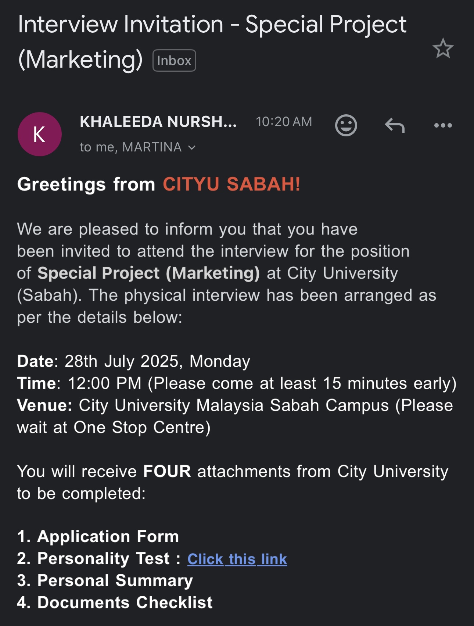Open the three-dot more options menu
Image resolution: width=474 pixels, height=626 pixels.
click(x=443, y=125)
